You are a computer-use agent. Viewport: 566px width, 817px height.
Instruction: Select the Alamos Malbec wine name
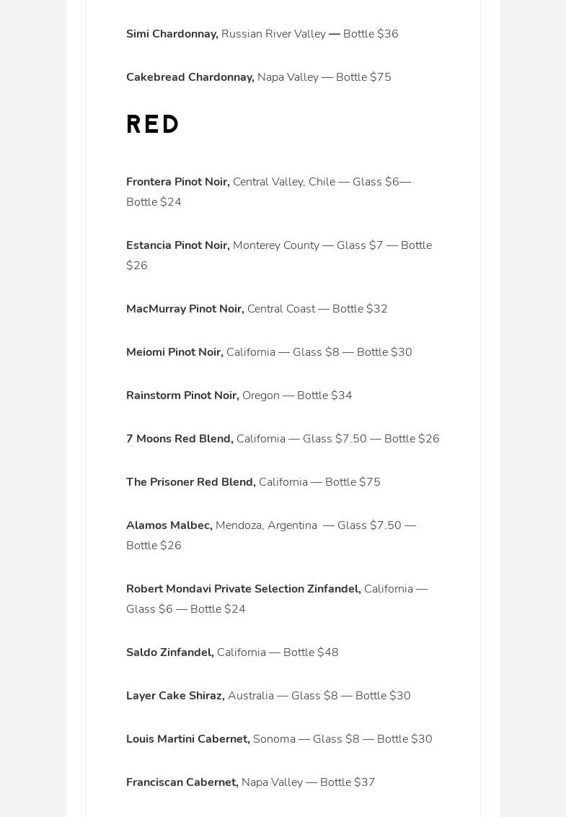pos(169,525)
